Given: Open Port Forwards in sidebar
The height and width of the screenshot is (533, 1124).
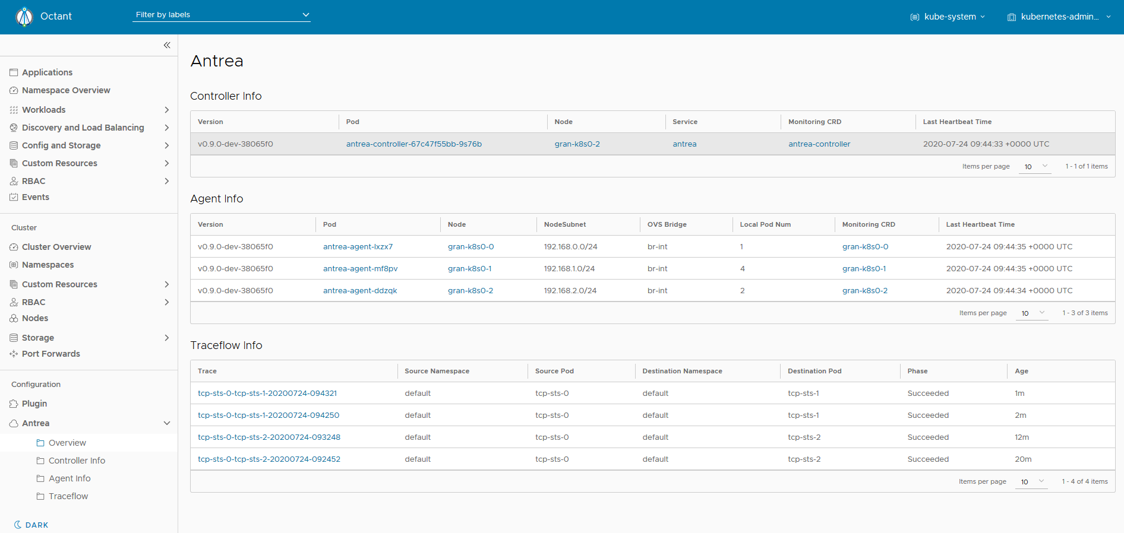Looking at the screenshot, I should (x=51, y=354).
